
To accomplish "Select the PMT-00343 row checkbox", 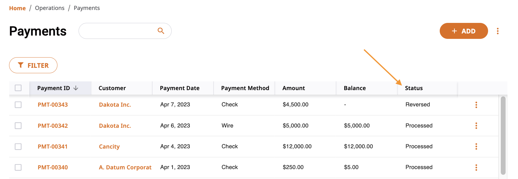I will [x=18, y=105].
